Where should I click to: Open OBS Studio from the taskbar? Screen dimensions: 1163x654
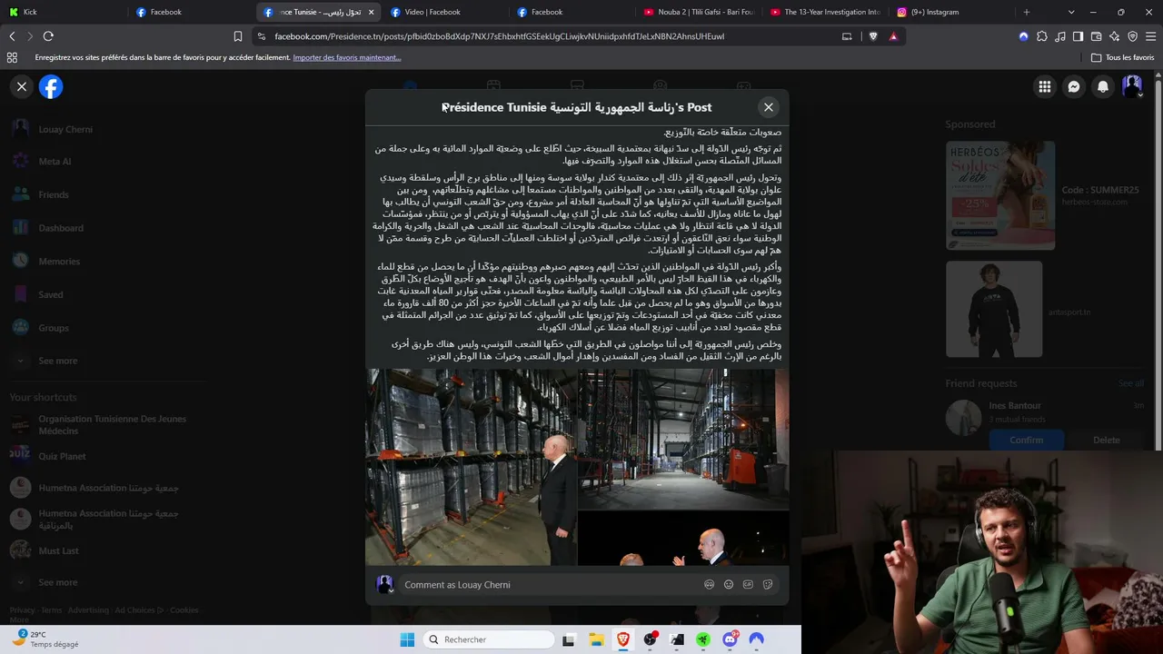650,639
